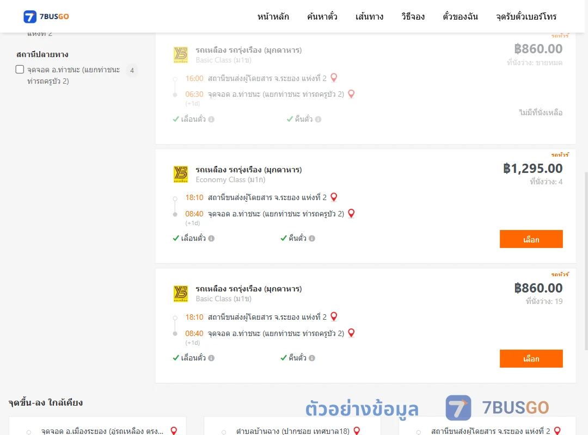This screenshot has height=435, width=588.
Task: Go to ค้นหาตั๋ว in navigation
Action: click(x=322, y=16)
